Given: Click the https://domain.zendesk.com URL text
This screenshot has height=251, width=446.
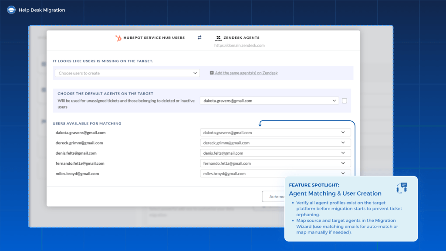Looking at the screenshot, I should click(x=240, y=45).
